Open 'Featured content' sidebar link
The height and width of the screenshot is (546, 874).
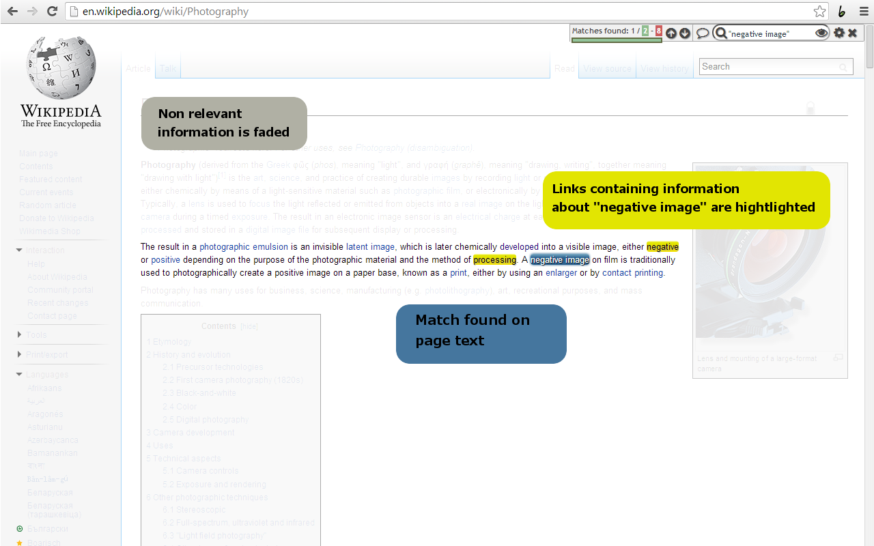click(51, 179)
